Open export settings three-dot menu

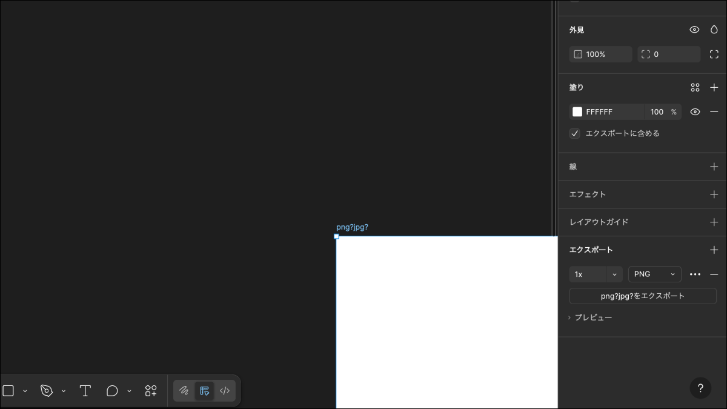click(x=695, y=274)
